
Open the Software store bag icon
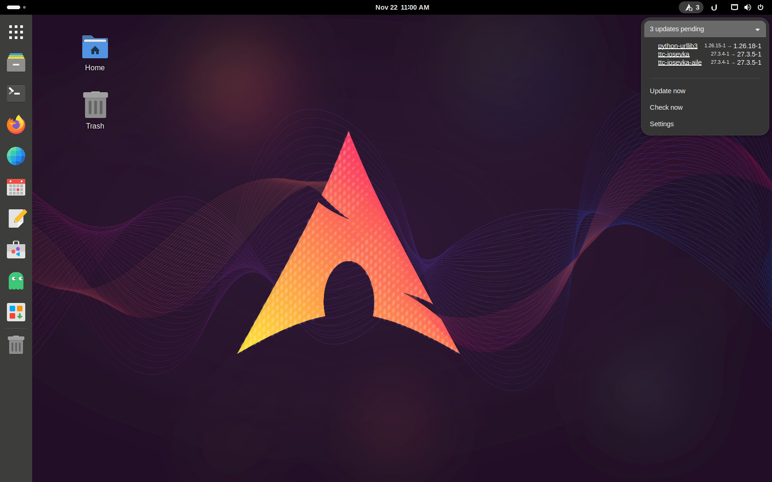coord(16,250)
